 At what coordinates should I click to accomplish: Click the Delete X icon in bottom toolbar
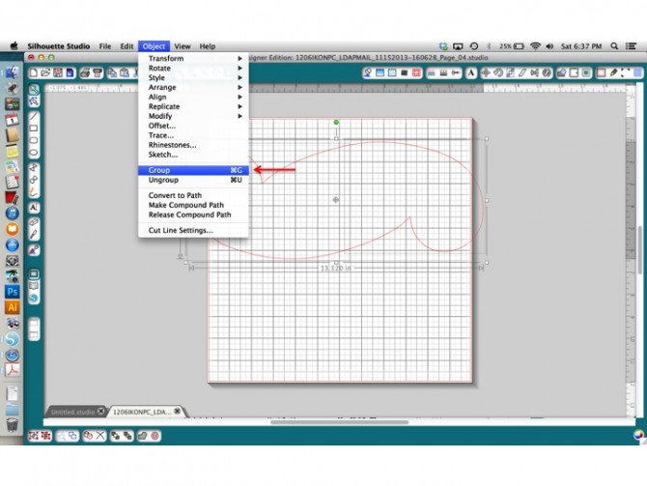coord(100,436)
